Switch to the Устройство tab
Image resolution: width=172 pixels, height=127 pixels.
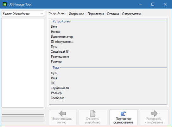(x=57, y=13)
